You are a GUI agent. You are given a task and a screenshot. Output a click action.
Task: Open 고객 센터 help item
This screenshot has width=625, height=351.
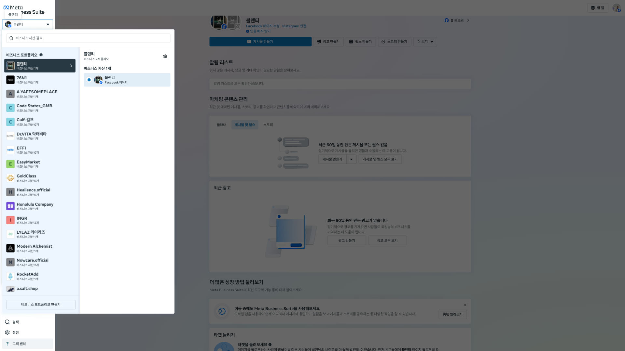(x=28, y=344)
